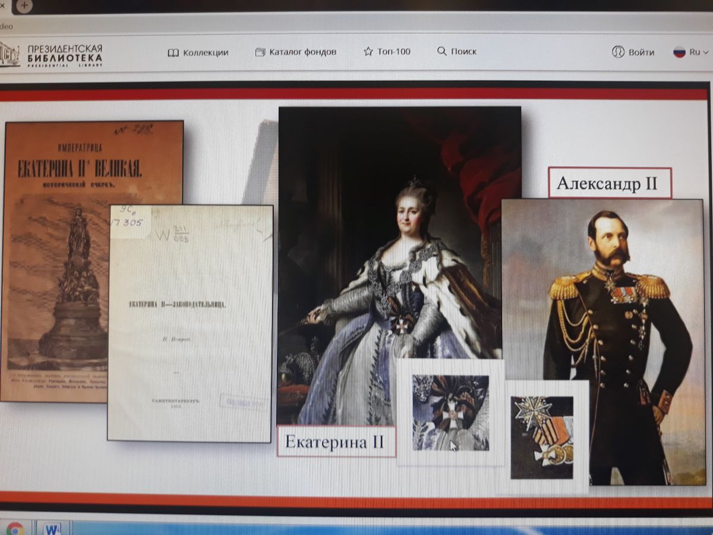Click the Presidential Library building logo
713x535 pixels.
point(10,53)
